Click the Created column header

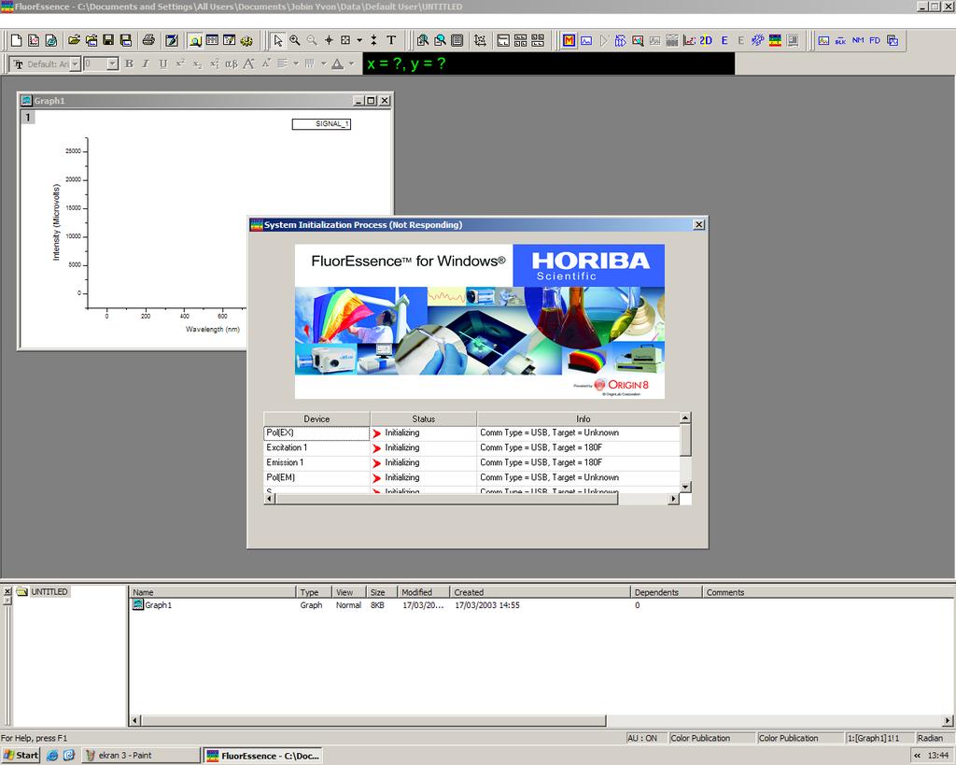tap(541, 592)
